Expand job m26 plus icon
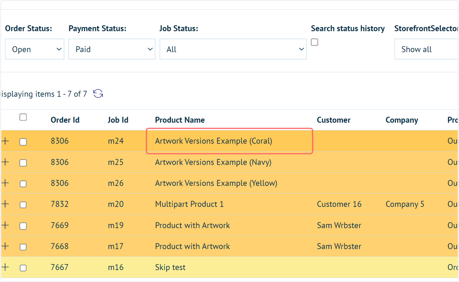 tap(5, 183)
